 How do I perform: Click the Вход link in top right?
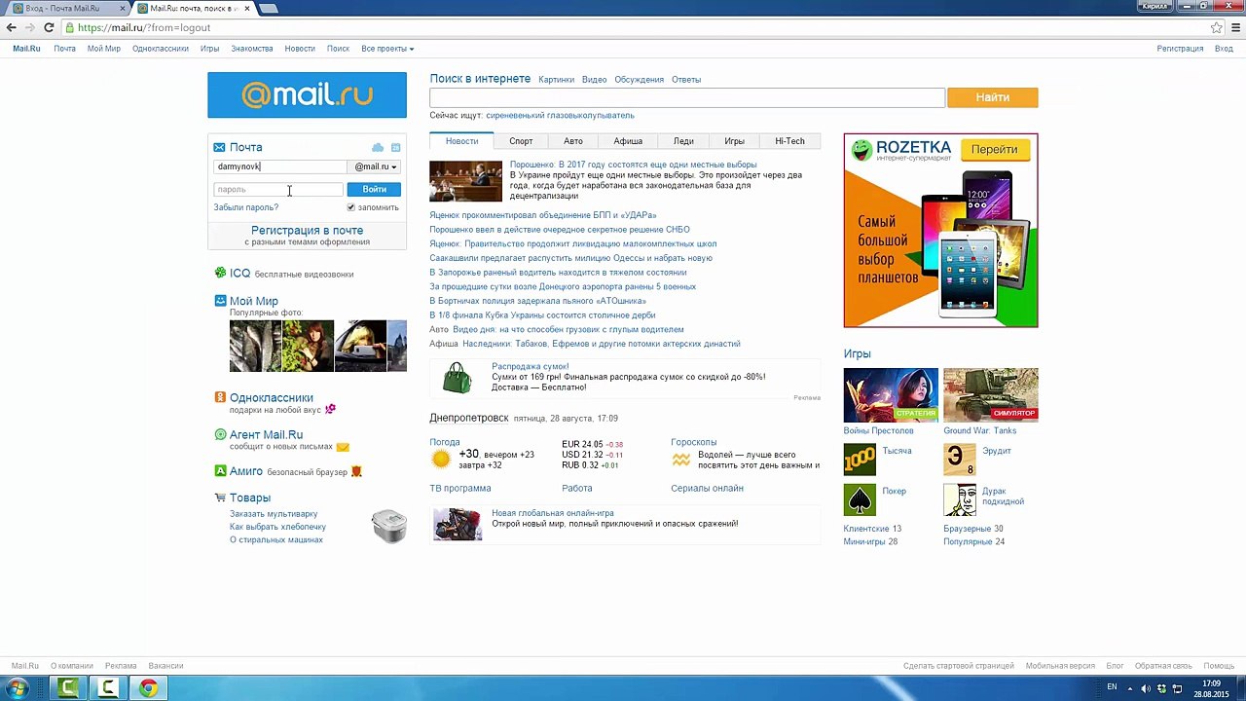pyautogui.click(x=1224, y=49)
